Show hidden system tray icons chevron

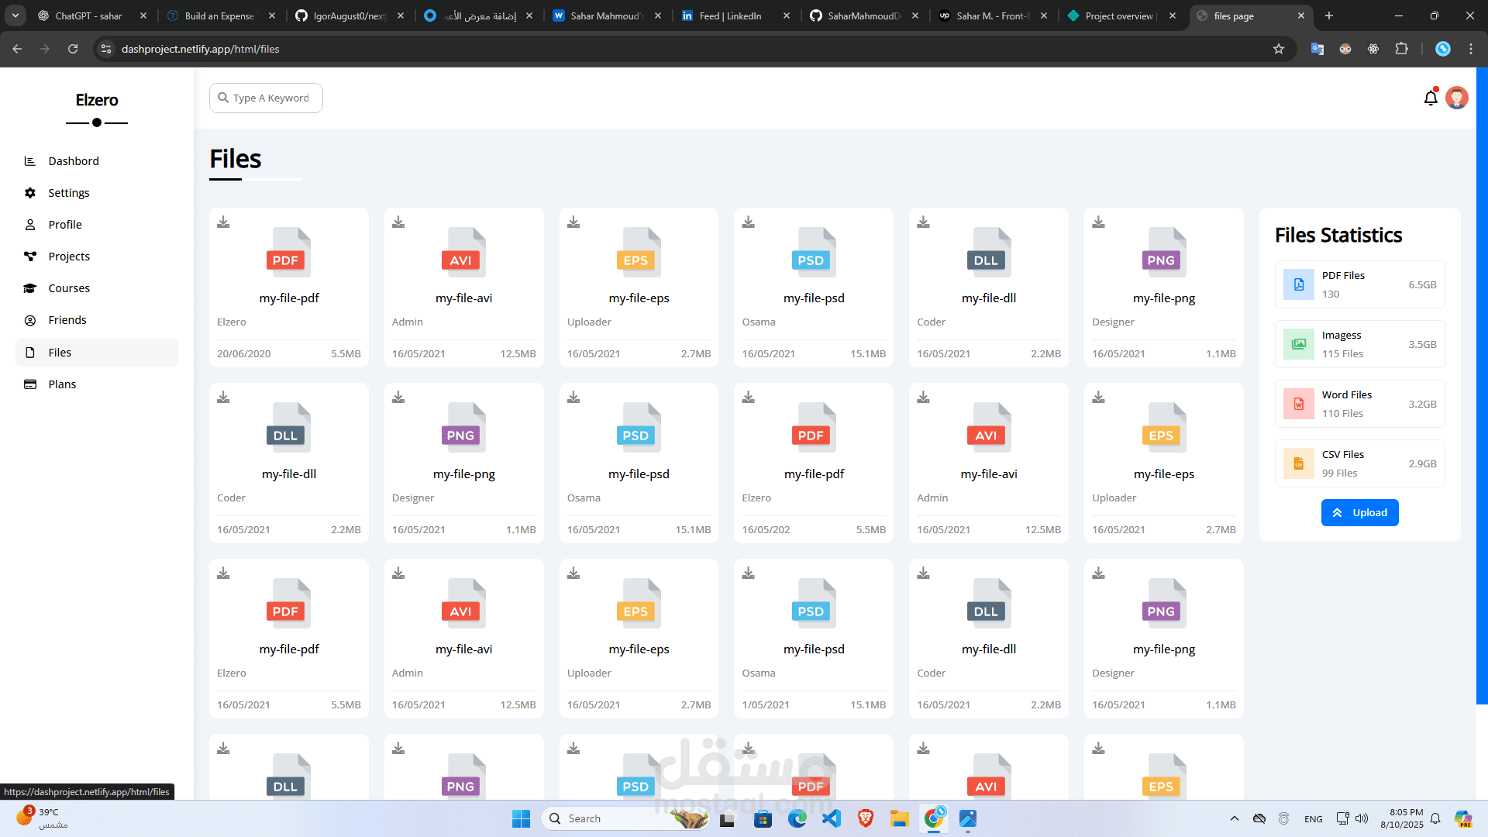(x=1235, y=818)
